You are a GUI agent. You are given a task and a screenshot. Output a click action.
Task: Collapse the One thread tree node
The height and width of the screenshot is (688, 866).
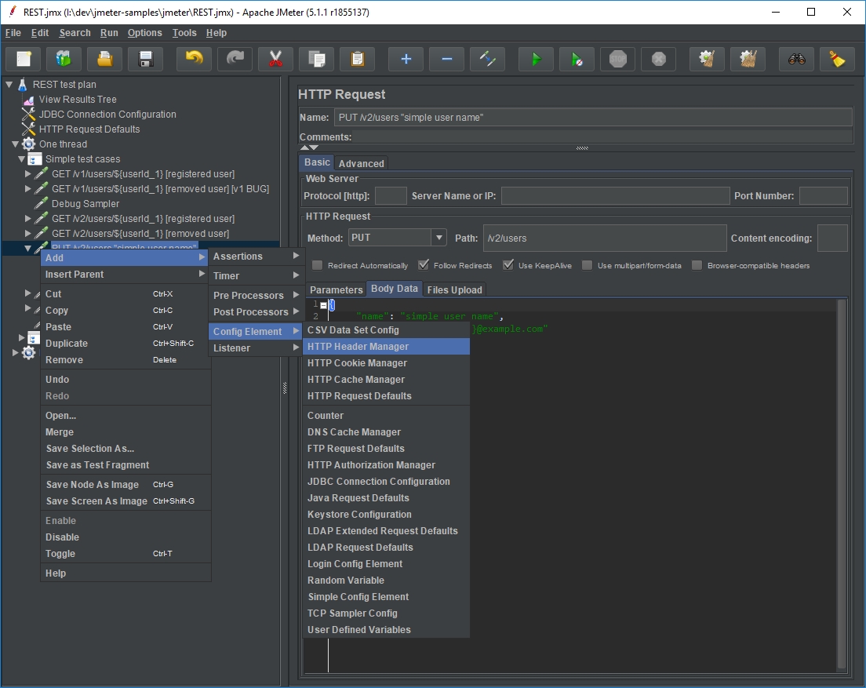pos(16,144)
